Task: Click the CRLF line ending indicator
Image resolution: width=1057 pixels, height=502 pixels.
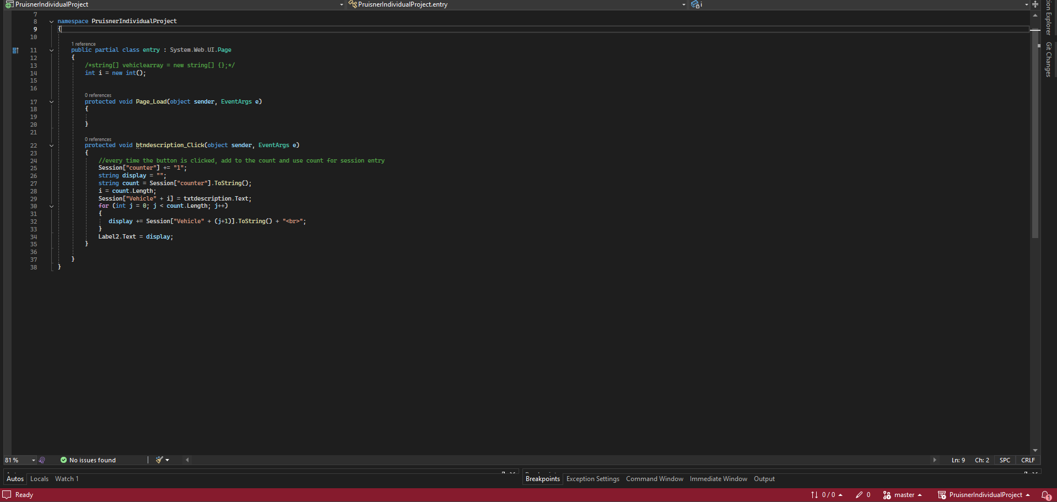Action: point(1028,460)
